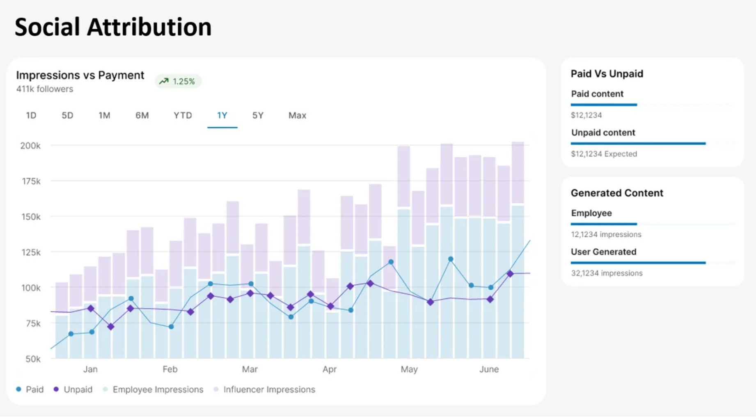Image resolution: width=756 pixels, height=417 pixels.
Task: Click the highest Paid data point in May
Action: click(451, 259)
